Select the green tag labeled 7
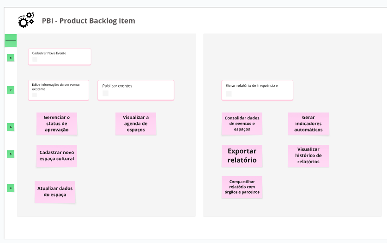 click(11, 90)
